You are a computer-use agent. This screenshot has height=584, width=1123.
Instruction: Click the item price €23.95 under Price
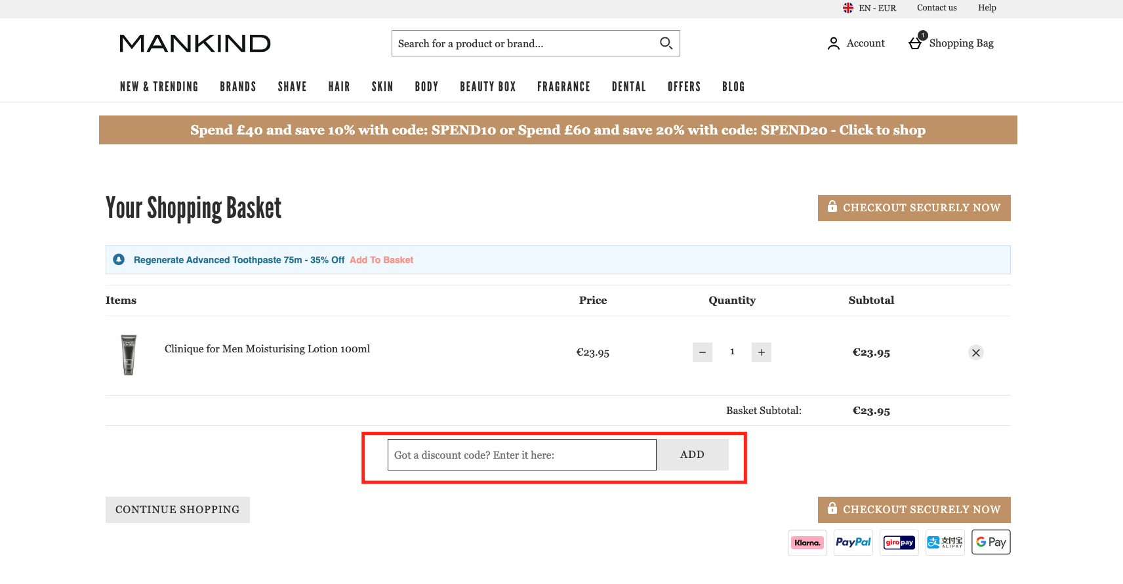(x=593, y=352)
